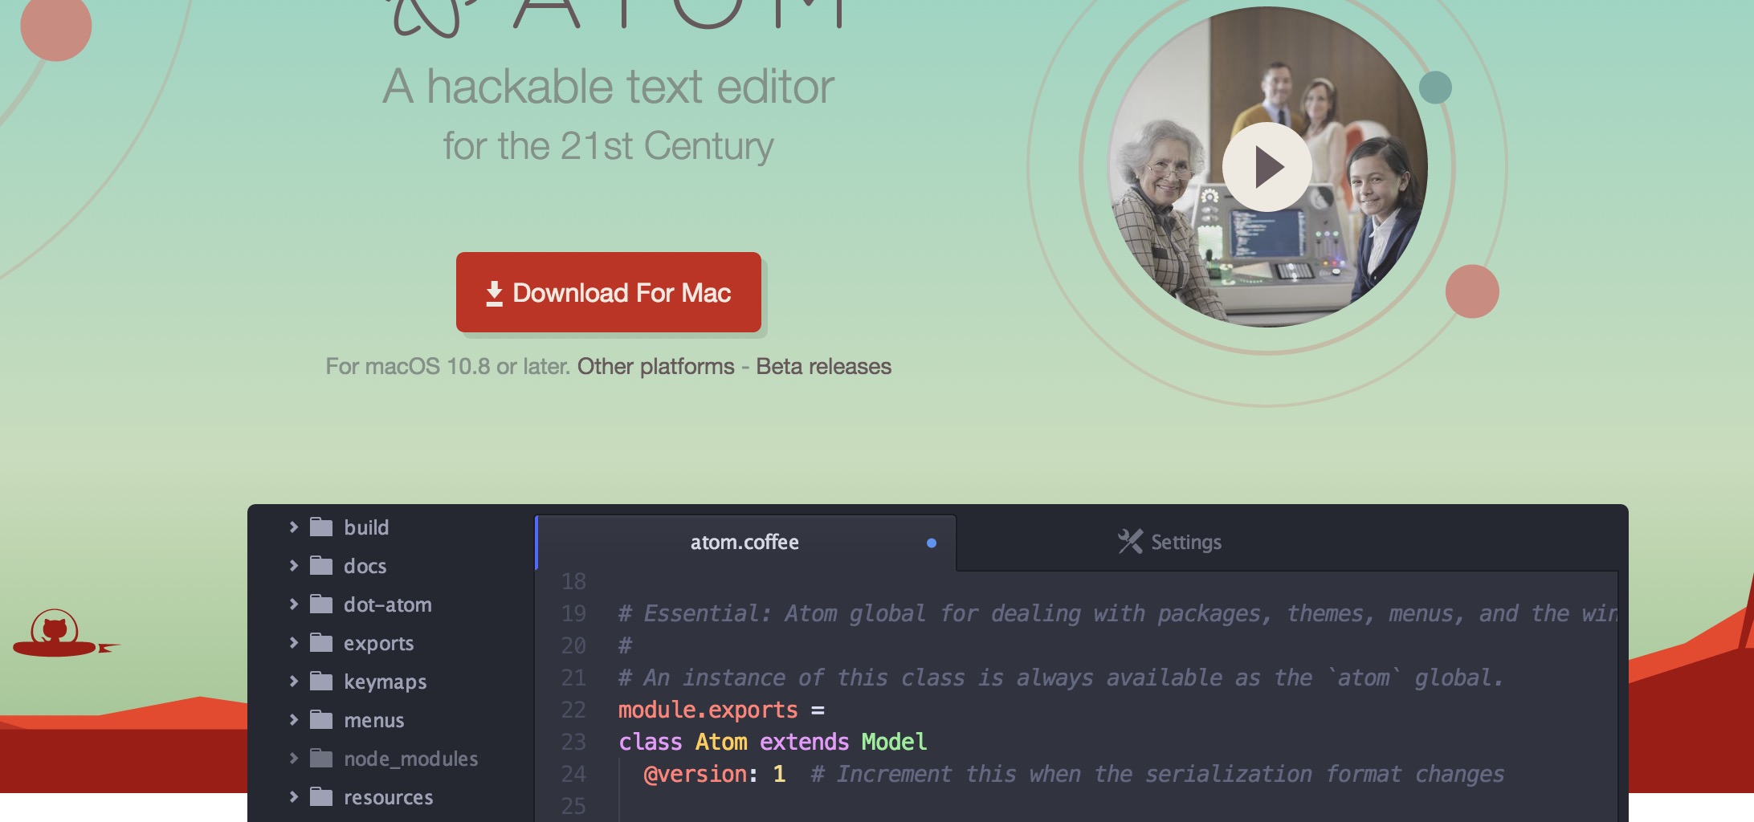The height and width of the screenshot is (822, 1754).
Task: Click line number 23 in gutter
Action: (x=573, y=743)
